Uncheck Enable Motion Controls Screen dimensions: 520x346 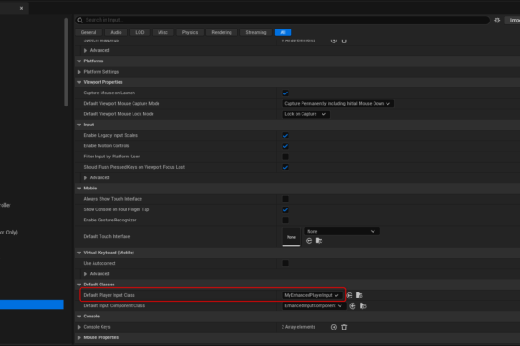(x=285, y=146)
